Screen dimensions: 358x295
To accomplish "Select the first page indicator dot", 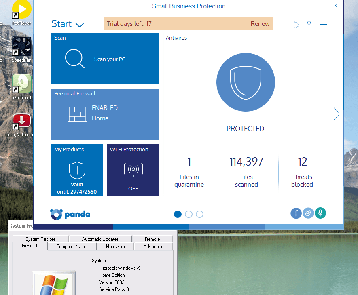I will point(178,214).
